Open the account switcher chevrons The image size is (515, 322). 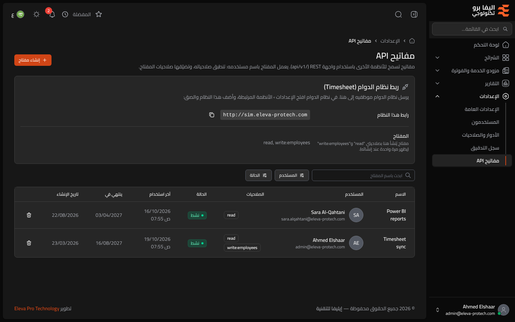437,310
